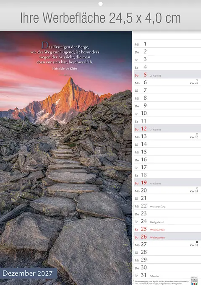Viewport: 201px width, 285px height.
Task: Click the "Heiligabend" label on the 24th
Action: point(157,222)
